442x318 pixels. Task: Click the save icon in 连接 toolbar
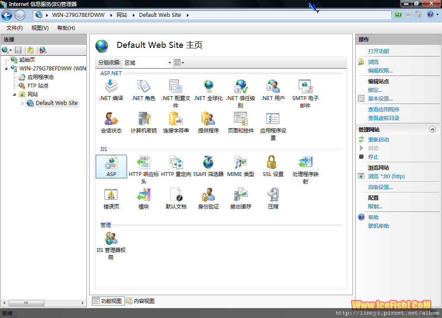pyautogui.click(x=18, y=50)
